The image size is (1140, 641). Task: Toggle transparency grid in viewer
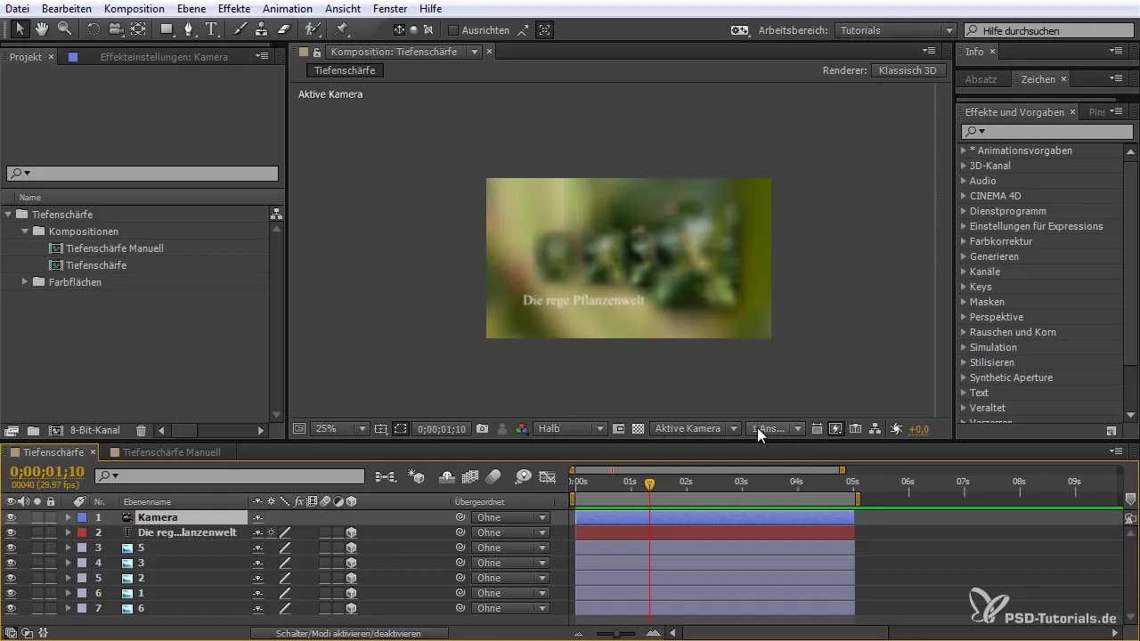pyautogui.click(x=638, y=428)
